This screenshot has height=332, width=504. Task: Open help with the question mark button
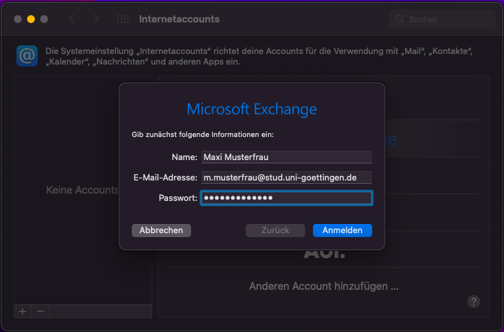[x=474, y=302]
